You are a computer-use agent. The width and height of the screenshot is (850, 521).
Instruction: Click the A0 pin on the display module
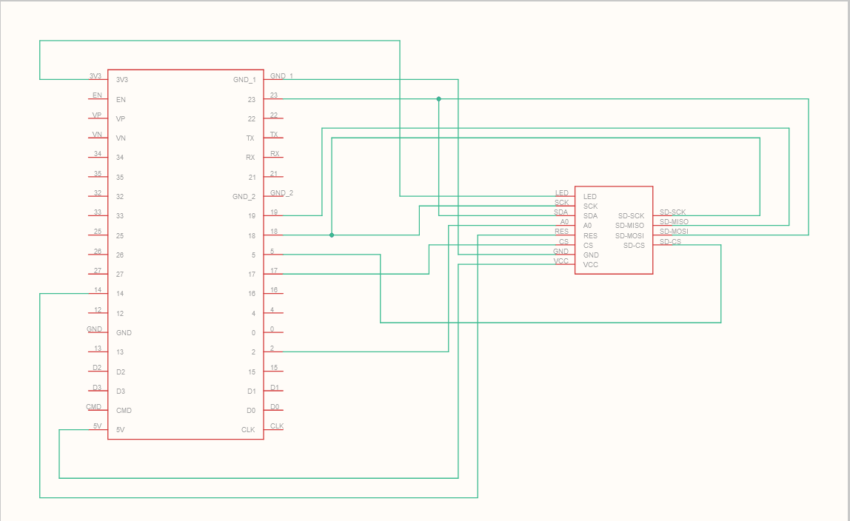point(564,225)
